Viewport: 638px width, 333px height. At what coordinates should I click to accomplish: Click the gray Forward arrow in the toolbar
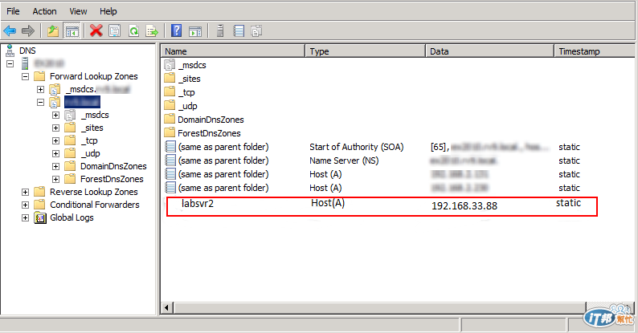click(x=28, y=30)
